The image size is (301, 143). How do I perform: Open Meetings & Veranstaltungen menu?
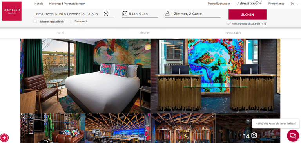click(67, 4)
